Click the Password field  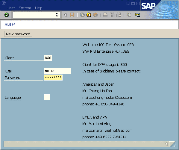(53, 78)
